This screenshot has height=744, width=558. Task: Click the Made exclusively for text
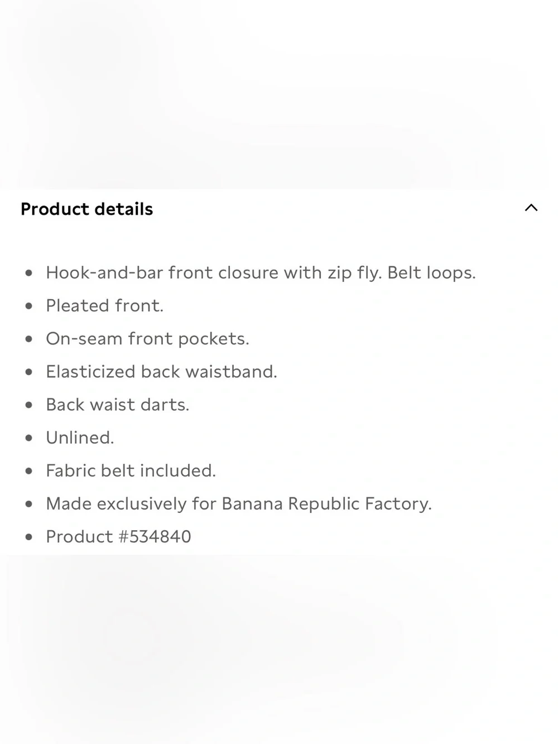coord(131,503)
